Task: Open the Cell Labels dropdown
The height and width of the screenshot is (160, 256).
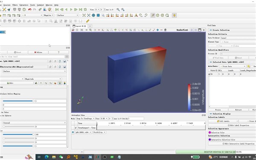Action: (223, 121)
